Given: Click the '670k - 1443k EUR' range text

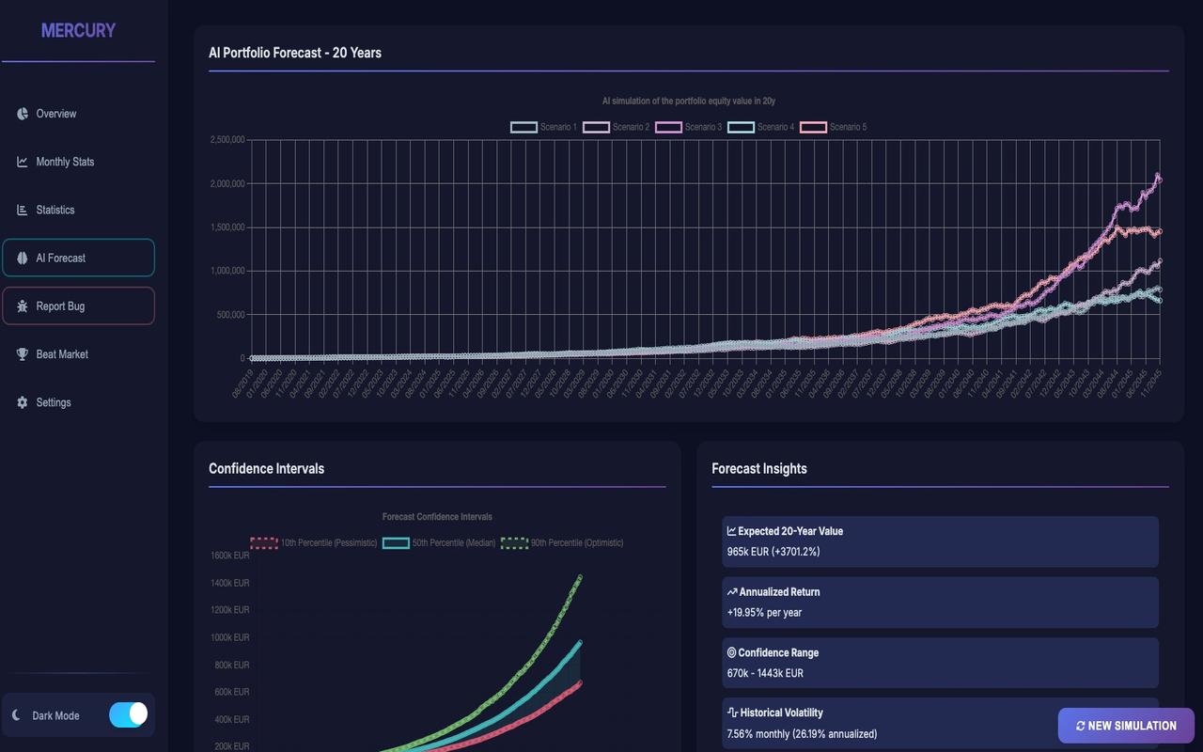Looking at the screenshot, I should click(765, 673).
